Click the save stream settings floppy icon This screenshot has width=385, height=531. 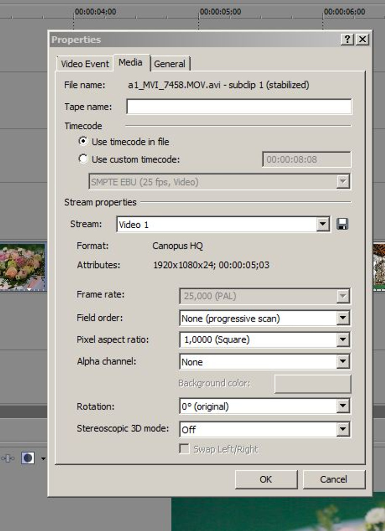(342, 224)
